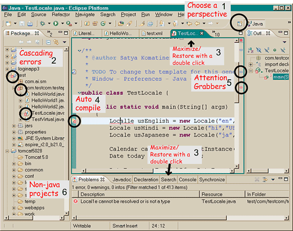Toggle Hide Local Types in Outline
Viewport: 293px width, 231px height.
(x=283, y=50)
